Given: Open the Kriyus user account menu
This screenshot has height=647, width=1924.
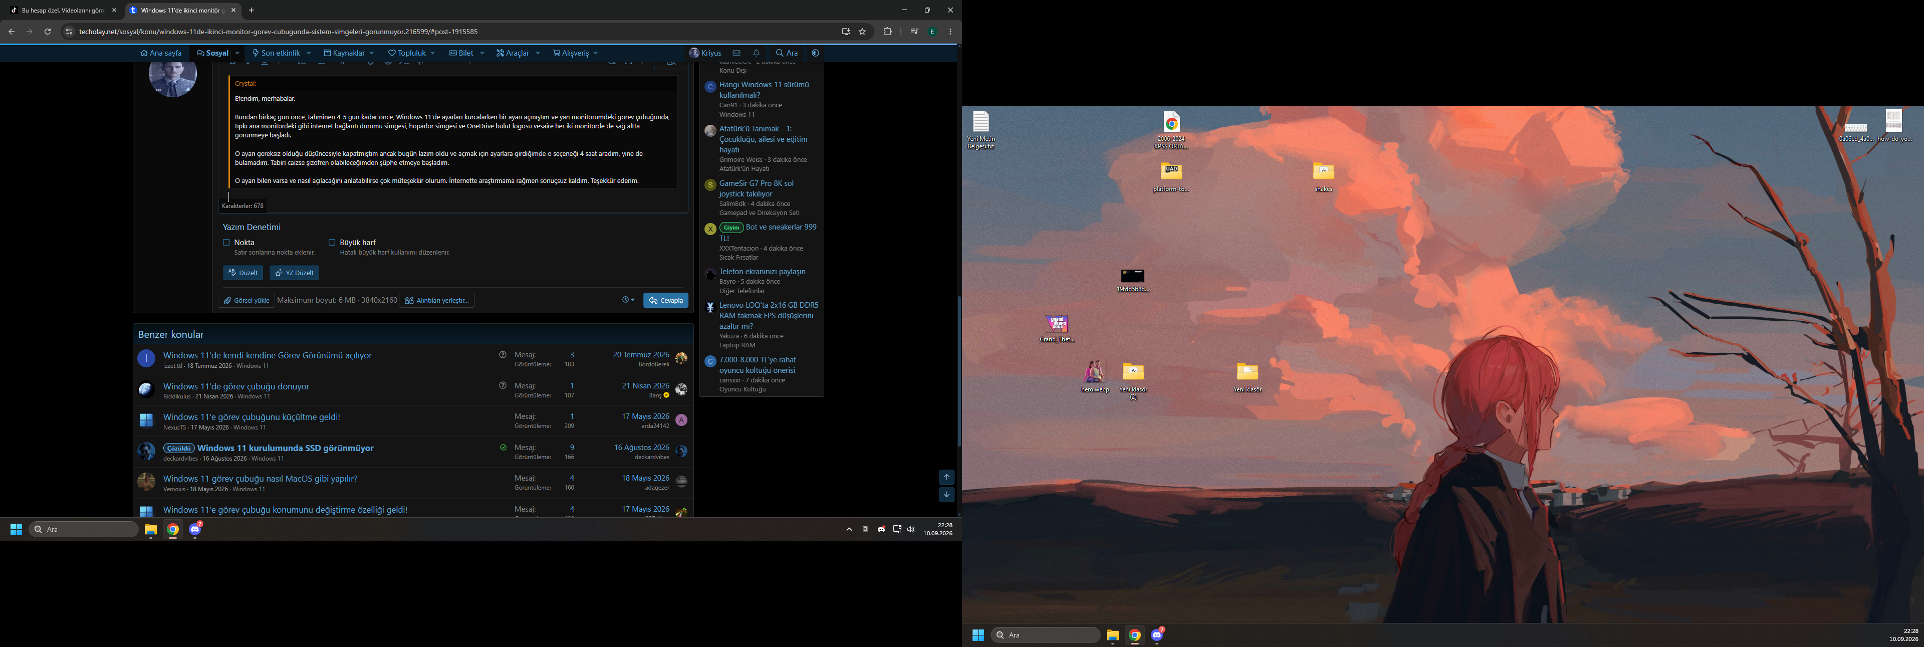Looking at the screenshot, I should (x=705, y=53).
